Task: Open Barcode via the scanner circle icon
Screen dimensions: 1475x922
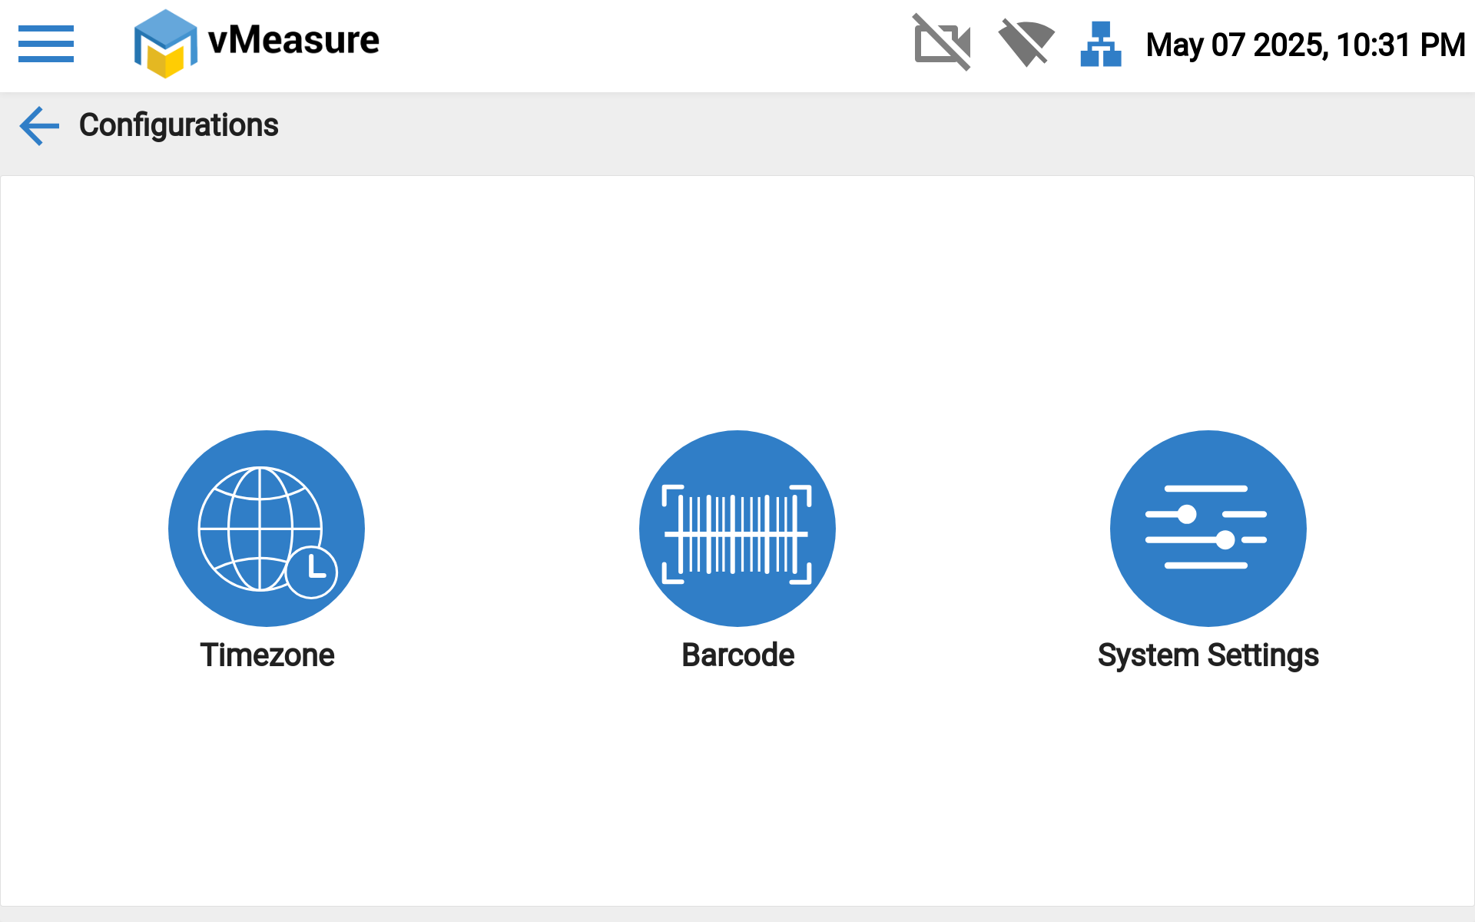Action: point(737,529)
